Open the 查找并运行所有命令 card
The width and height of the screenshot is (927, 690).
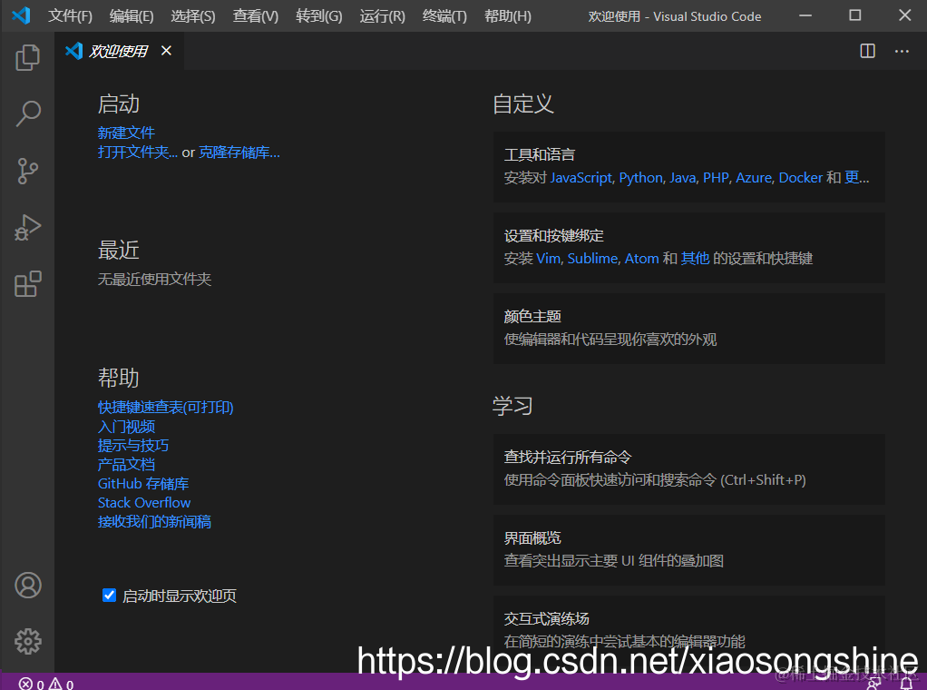coord(688,468)
